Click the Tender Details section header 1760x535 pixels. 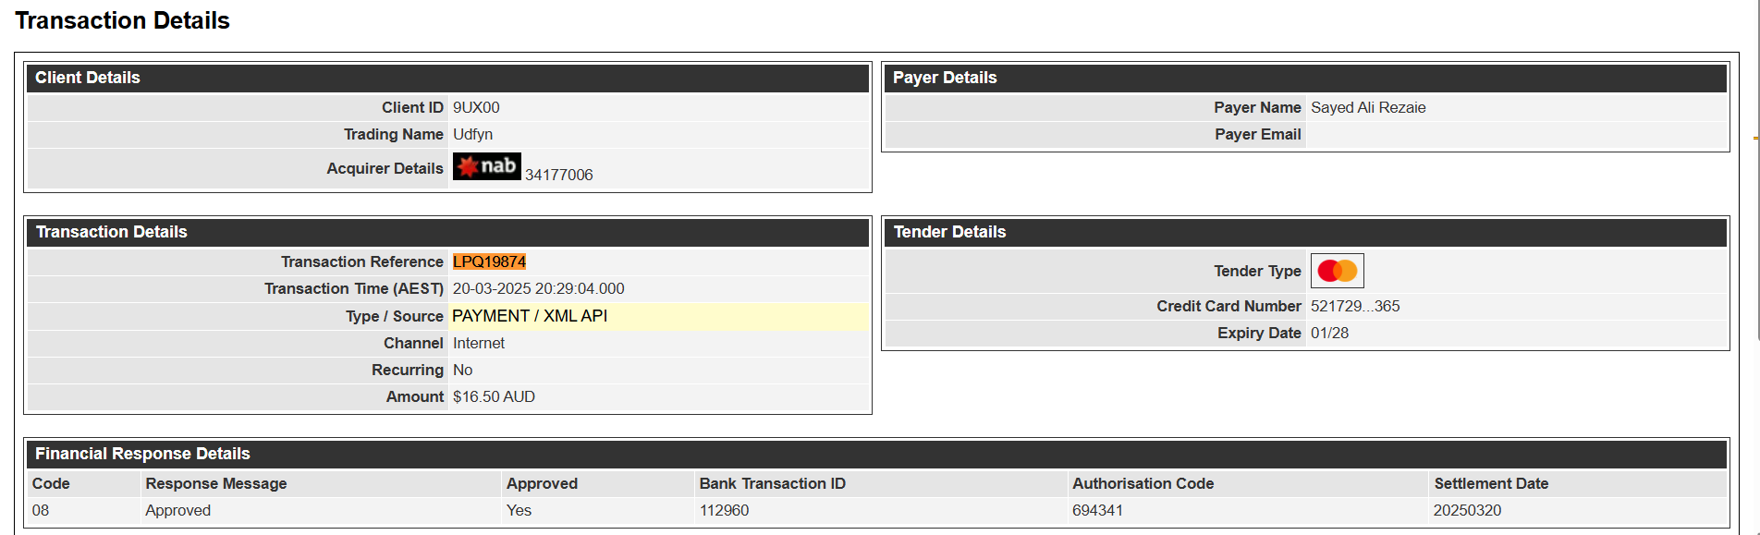tap(1306, 232)
